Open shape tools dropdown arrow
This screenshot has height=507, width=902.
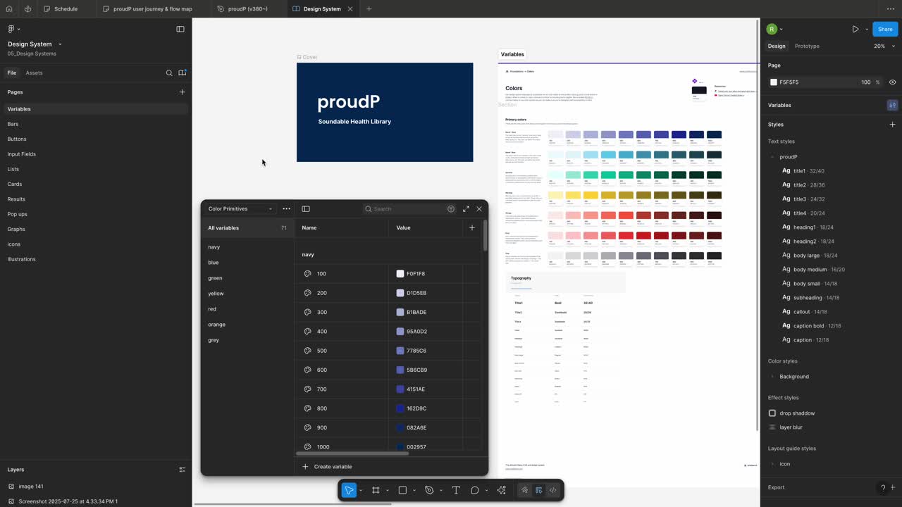tap(414, 491)
